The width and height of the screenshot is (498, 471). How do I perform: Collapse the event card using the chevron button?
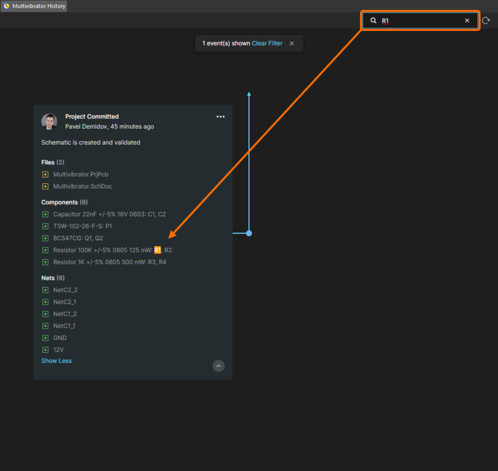point(218,365)
